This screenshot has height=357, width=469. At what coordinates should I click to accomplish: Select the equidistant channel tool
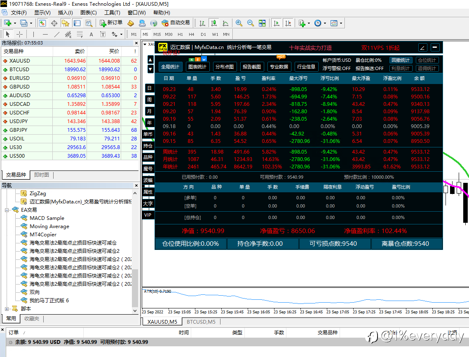click(x=68, y=34)
